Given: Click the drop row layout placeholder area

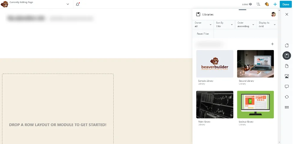Looking at the screenshot, I should coord(58,109).
